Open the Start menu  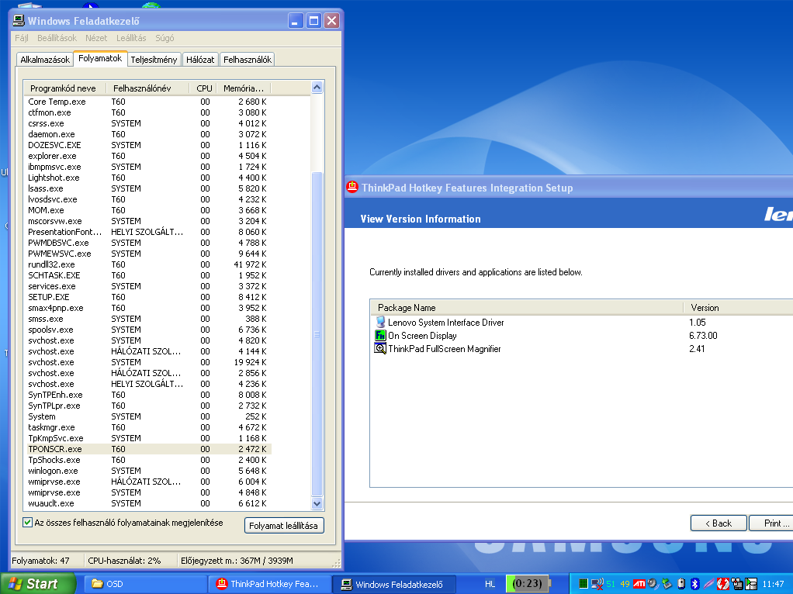tap(37, 584)
